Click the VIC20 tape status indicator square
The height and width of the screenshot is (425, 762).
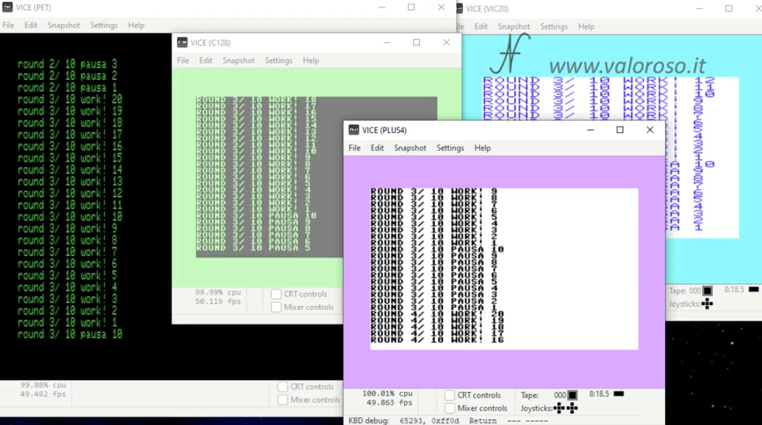(x=707, y=290)
